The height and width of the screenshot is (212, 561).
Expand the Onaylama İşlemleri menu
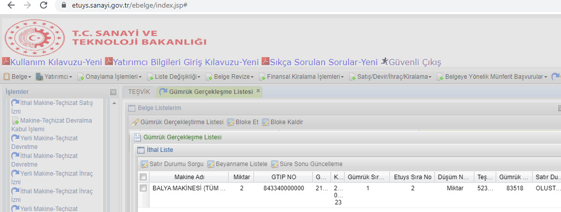pyautogui.click(x=109, y=77)
